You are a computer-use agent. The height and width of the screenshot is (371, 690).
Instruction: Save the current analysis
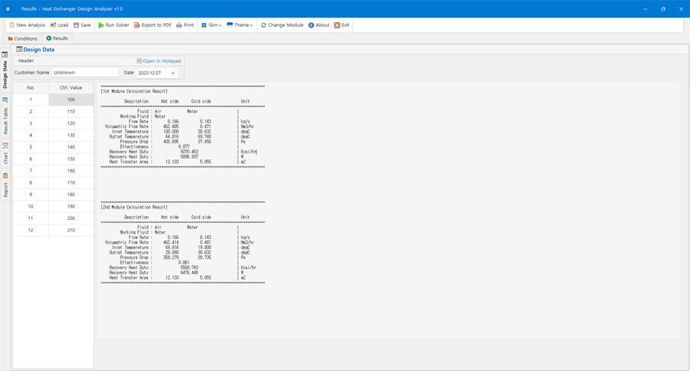82,25
